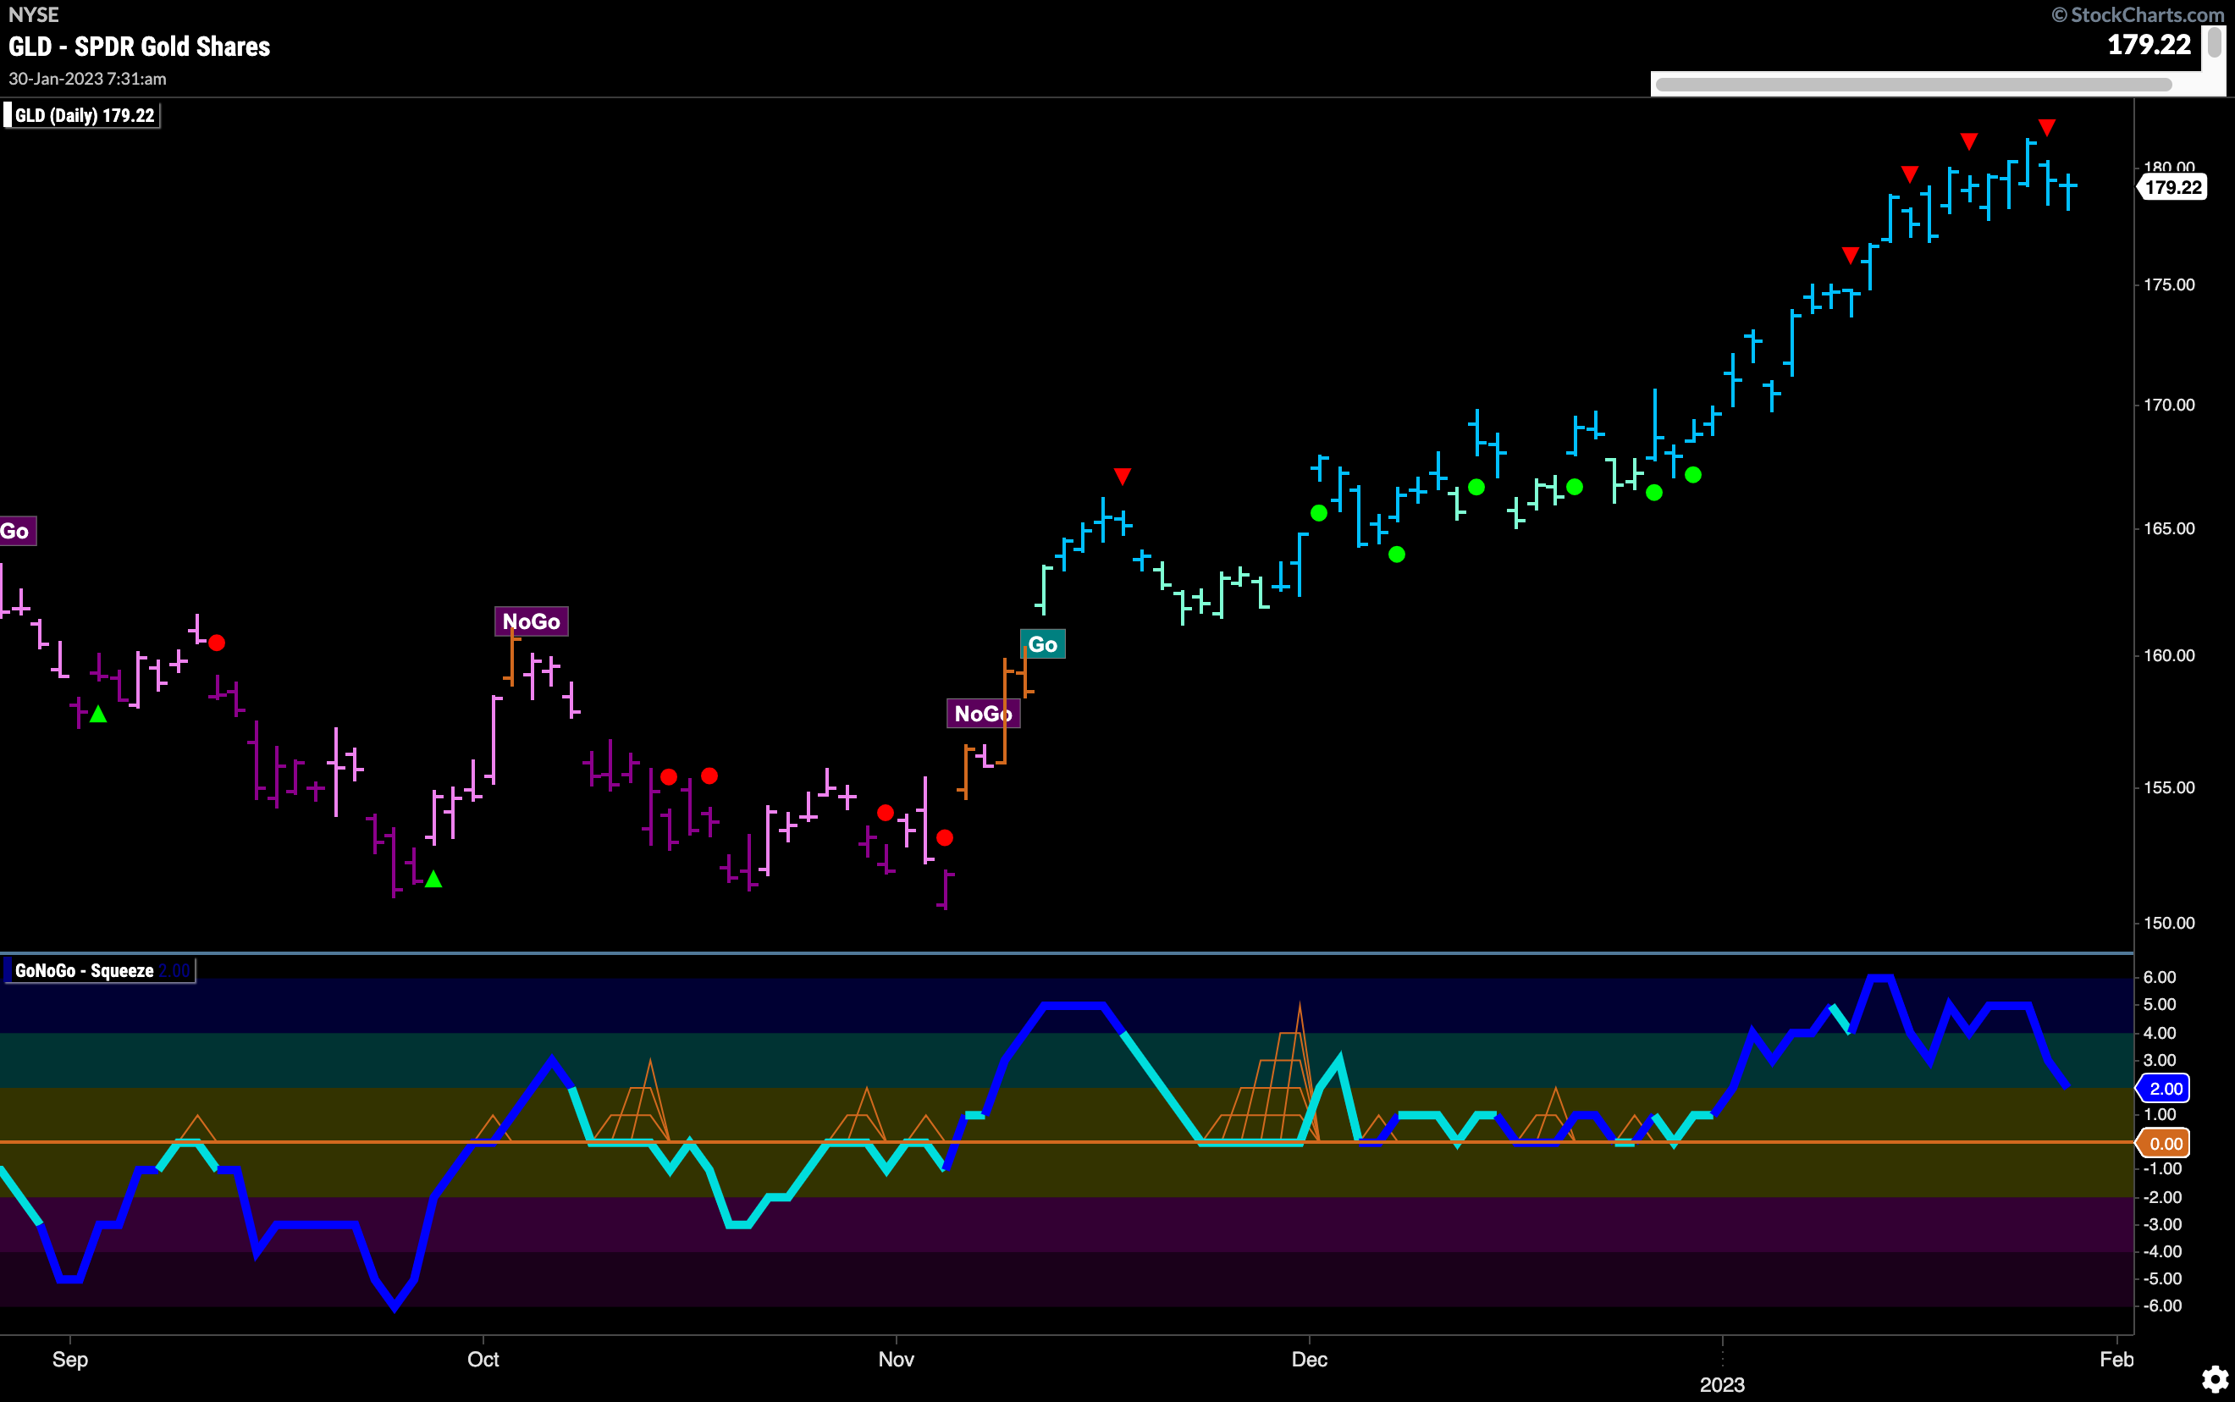Click the GoNoGo - Squeeze indicator label
Image resolution: width=2235 pixels, height=1402 pixels.
tap(99, 971)
